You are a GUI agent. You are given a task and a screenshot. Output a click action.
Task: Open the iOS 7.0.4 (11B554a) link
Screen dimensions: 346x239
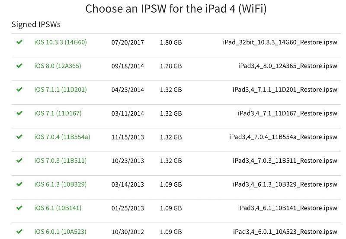(62, 137)
